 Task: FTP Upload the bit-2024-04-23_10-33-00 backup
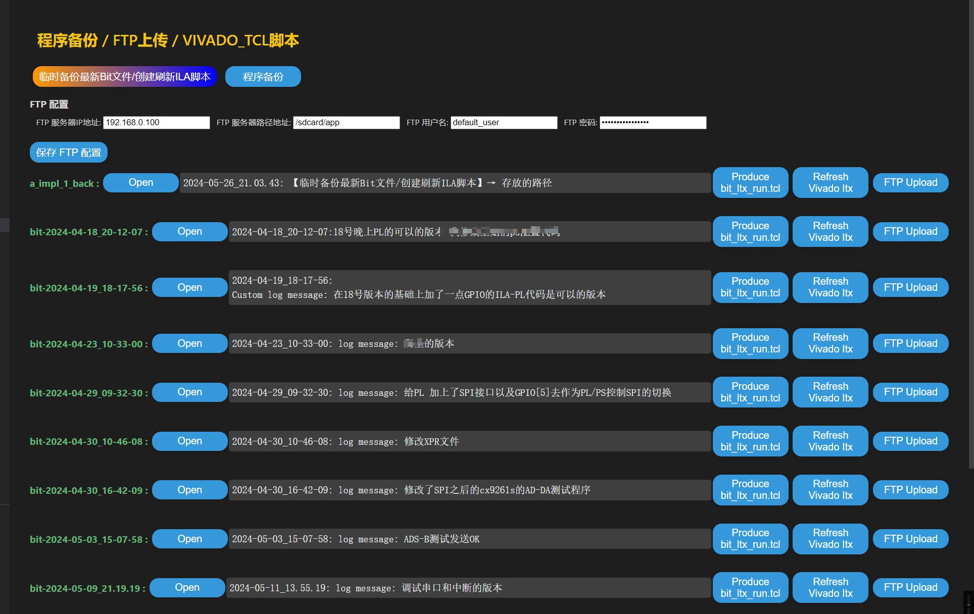[x=910, y=343]
